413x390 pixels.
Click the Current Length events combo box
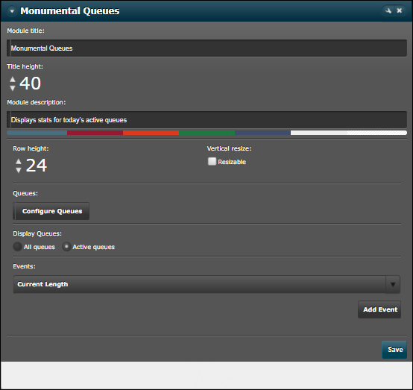coord(206,284)
